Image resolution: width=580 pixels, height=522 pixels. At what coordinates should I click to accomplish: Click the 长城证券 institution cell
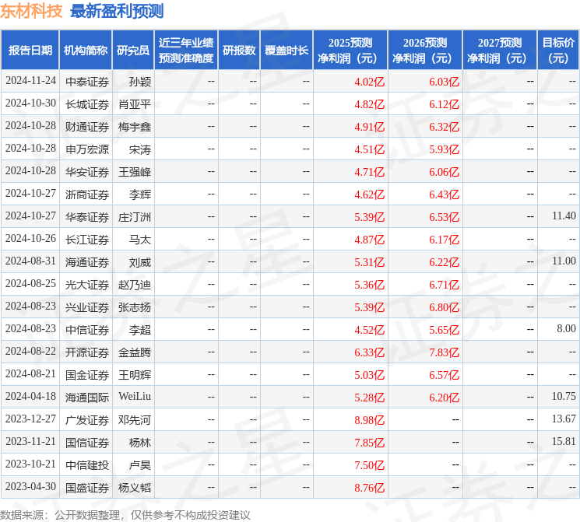click(x=87, y=104)
